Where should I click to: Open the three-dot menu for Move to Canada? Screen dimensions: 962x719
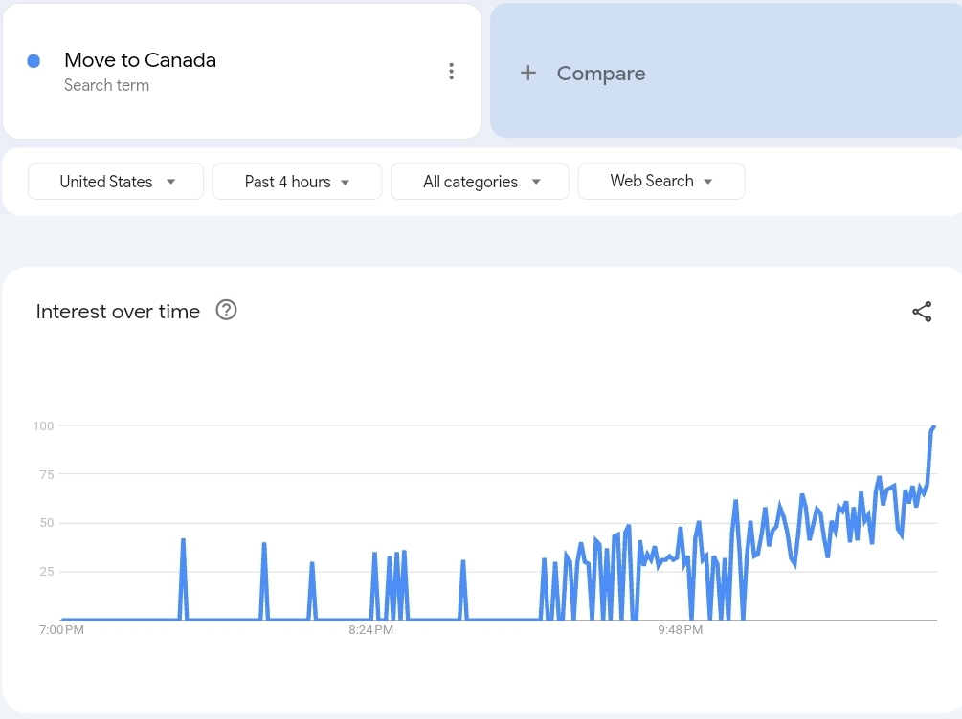[x=452, y=71]
